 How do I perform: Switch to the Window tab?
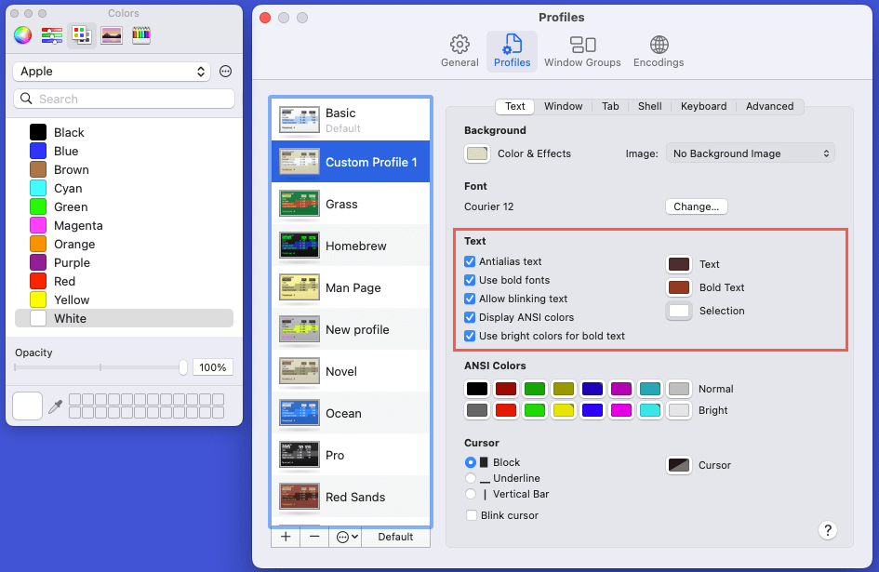[x=563, y=106]
